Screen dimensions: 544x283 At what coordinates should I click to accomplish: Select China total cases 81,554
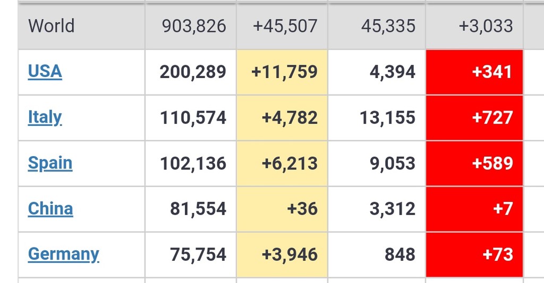click(198, 209)
